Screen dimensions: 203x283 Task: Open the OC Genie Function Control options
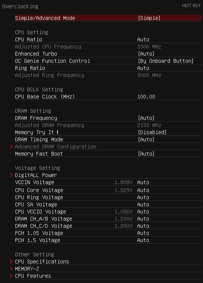click(x=108, y=61)
